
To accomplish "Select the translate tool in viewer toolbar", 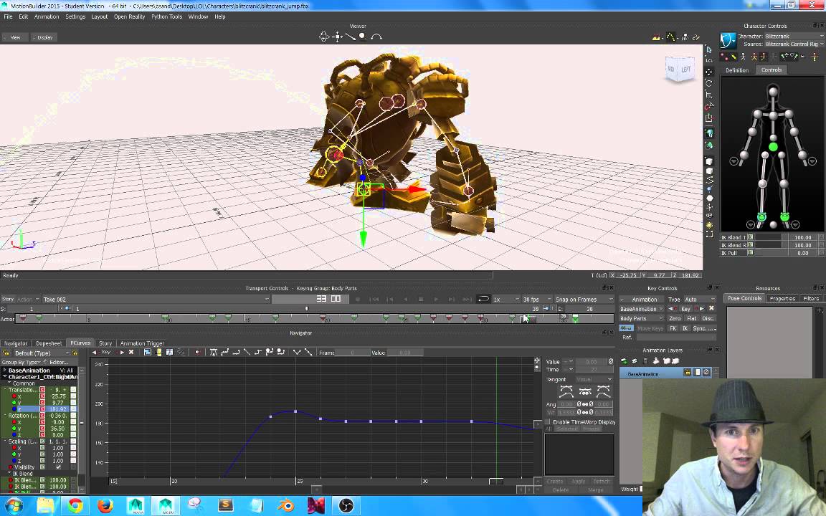I will (709, 72).
